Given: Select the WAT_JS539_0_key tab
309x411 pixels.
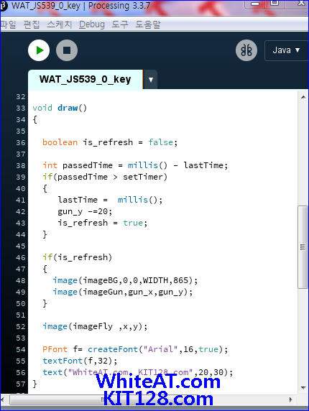Looking at the screenshot, I should 86,79.
